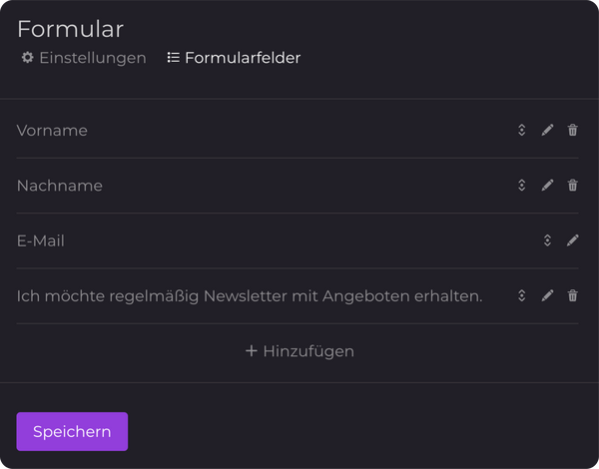The width and height of the screenshot is (599, 469).
Task: Delete the Newsletter field via trash icon
Action: pyautogui.click(x=572, y=295)
